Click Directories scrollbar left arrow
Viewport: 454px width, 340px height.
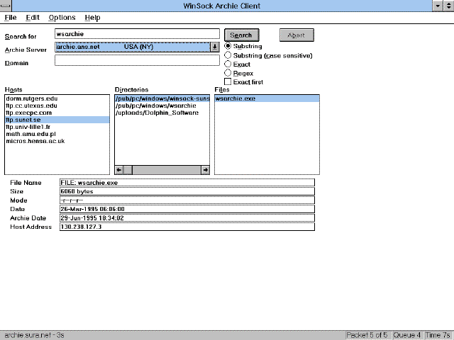pos(119,170)
